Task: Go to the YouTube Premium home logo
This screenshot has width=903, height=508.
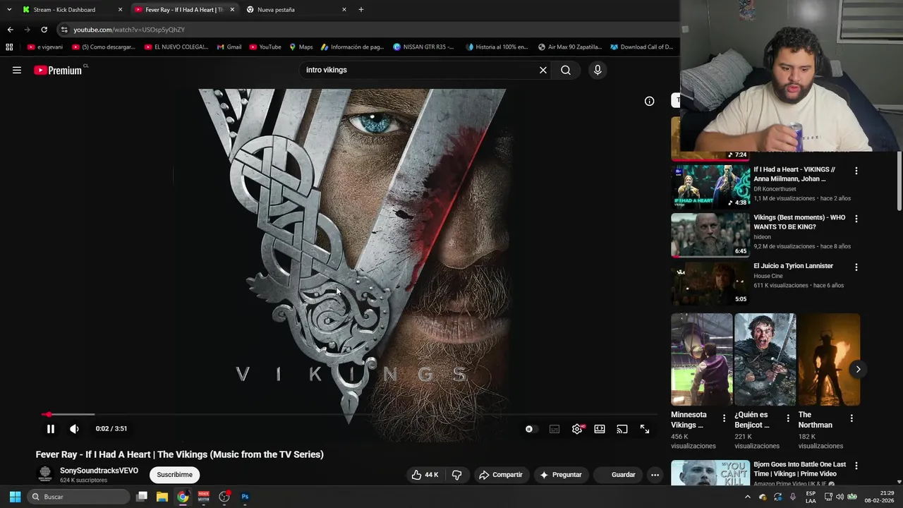Action: (x=59, y=70)
